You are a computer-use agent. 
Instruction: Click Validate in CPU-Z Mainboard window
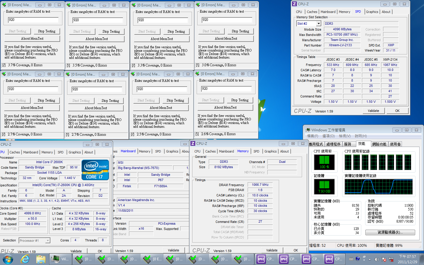[x=173, y=250]
